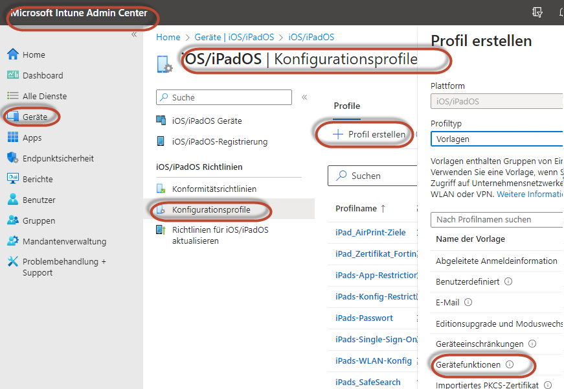Open the Profiltyp Vorlagen dropdown
Screen dimensions: 564x389
click(497, 139)
